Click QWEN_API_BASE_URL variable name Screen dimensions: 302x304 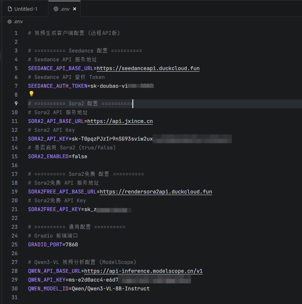pyautogui.click(x=54, y=271)
